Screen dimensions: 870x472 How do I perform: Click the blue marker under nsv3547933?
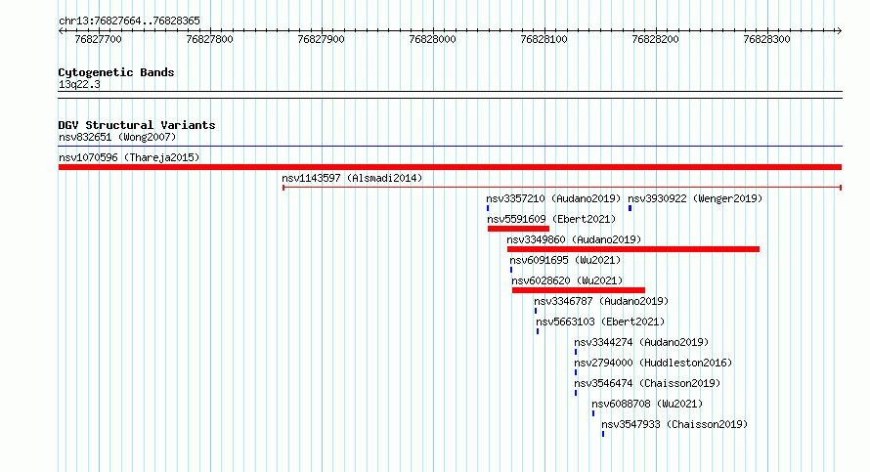[603, 434]
